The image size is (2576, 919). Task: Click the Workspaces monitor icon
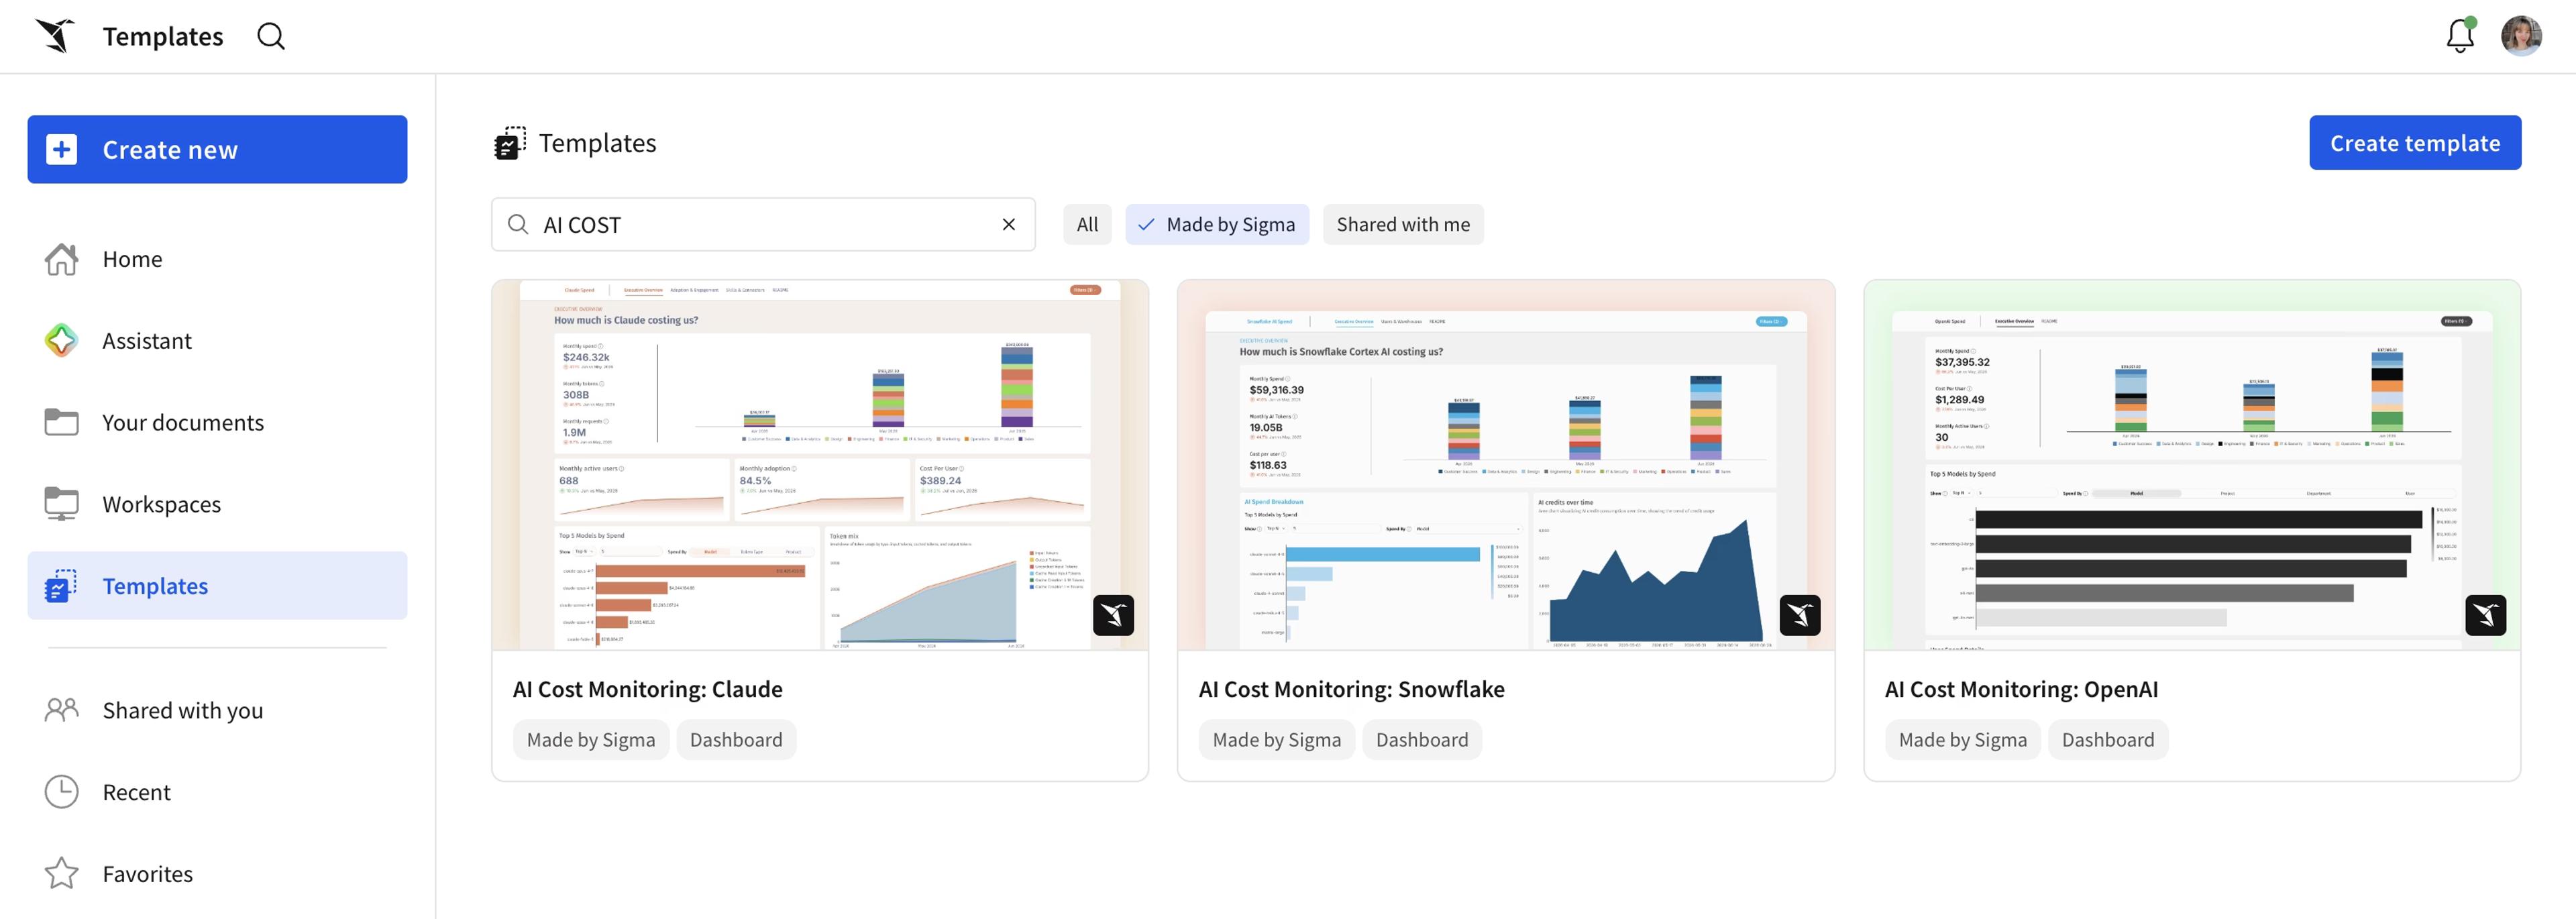coord(61,504)
